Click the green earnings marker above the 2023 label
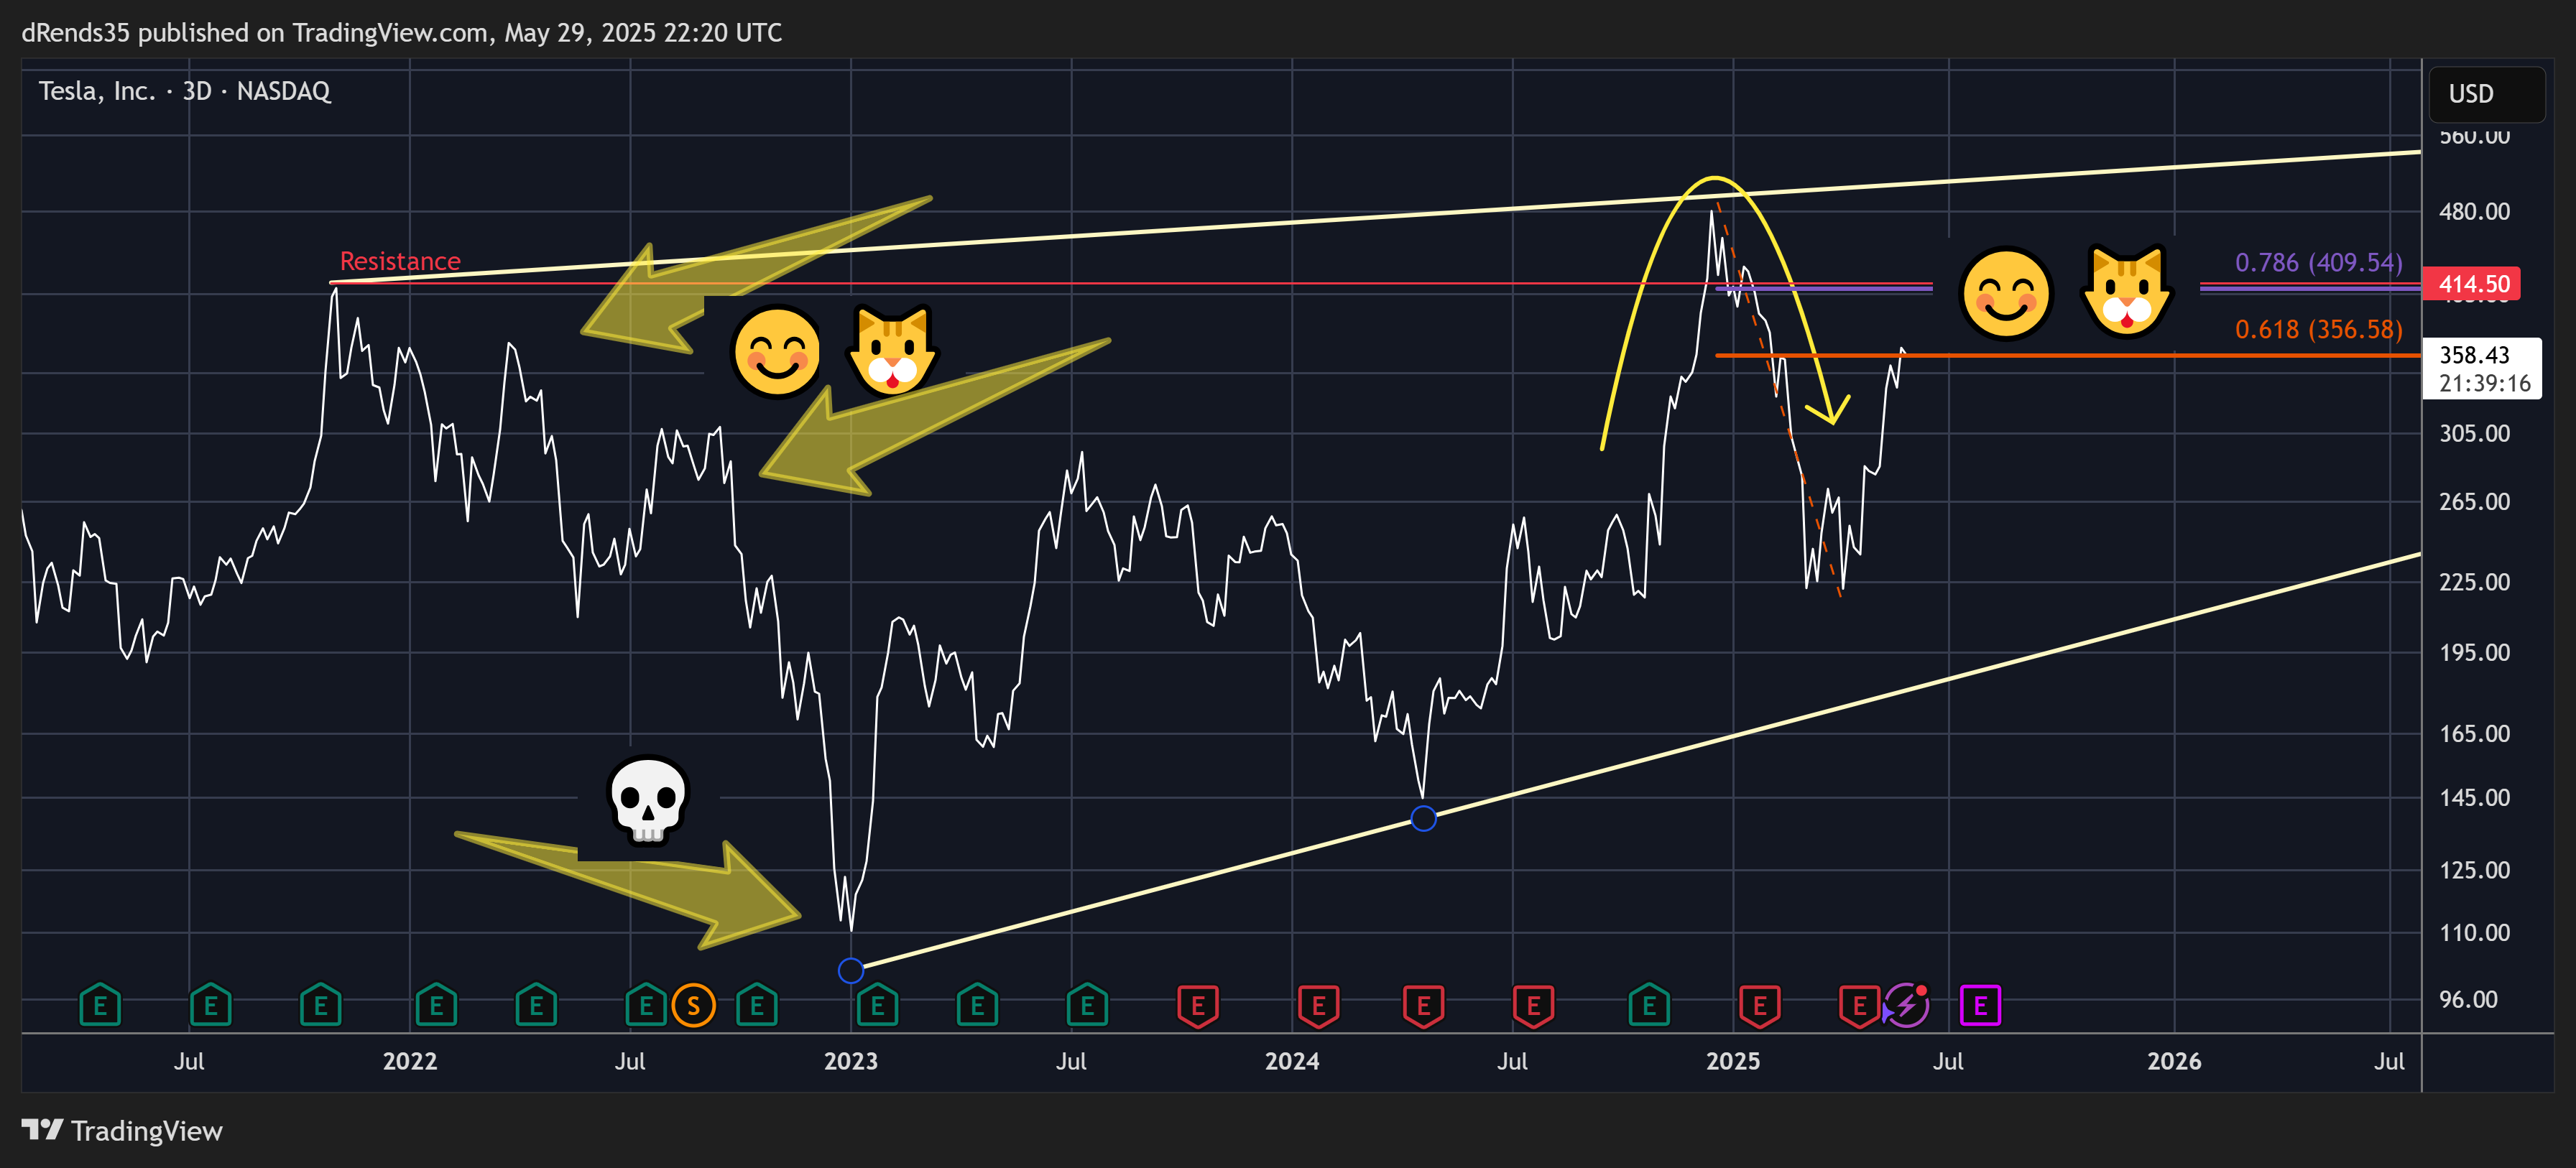The image size is (2576, 1168). pyautogui.click(x=877, y=1005)
